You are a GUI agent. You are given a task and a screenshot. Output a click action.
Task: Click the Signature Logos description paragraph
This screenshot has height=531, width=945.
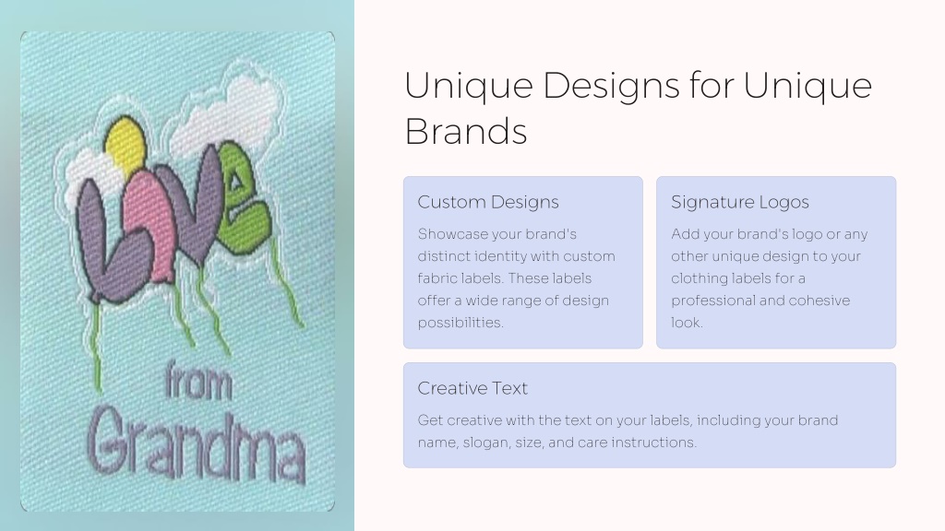(770, 278)
